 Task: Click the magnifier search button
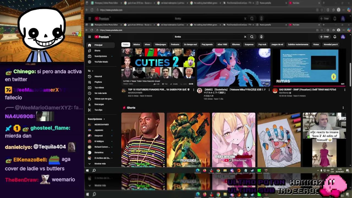252,37
